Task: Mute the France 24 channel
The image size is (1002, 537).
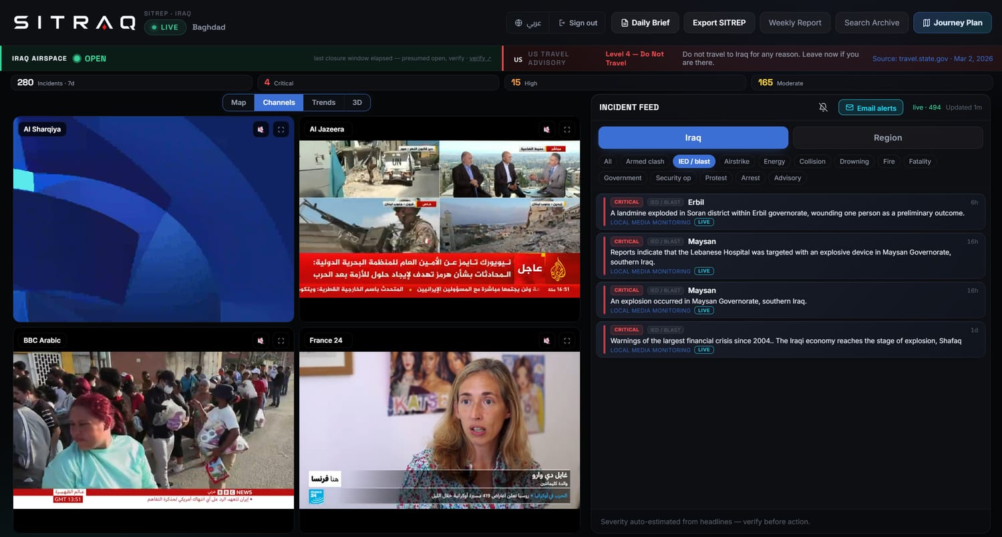Action: pos(546,341)
